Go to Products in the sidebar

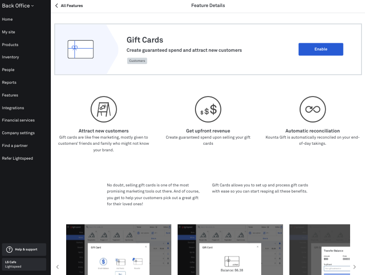point(10,45)
